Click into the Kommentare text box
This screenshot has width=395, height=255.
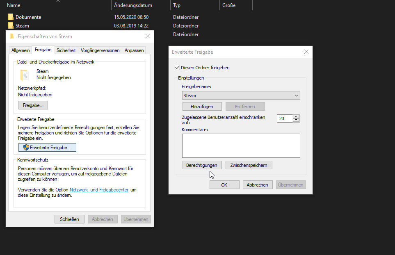pos(241,146)
